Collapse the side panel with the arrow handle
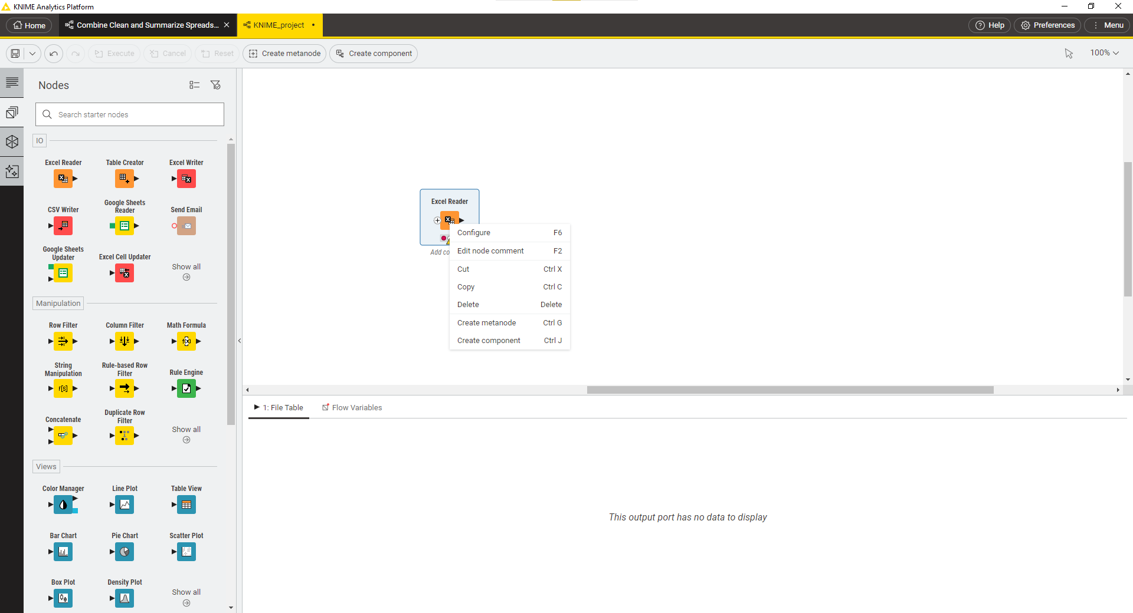Image resolution: width=1133 pixels, height=613 pixels. point(239,341)
